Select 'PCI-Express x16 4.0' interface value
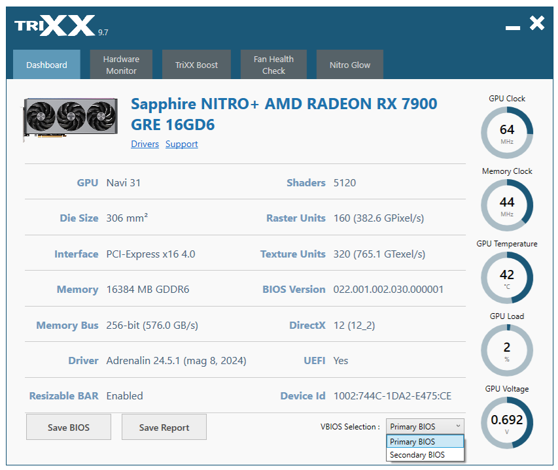 pyautogui.click(x=150, y=254)
